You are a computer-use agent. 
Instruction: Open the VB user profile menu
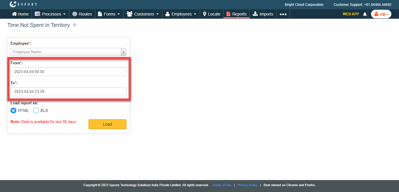click(x=381, y=14)
